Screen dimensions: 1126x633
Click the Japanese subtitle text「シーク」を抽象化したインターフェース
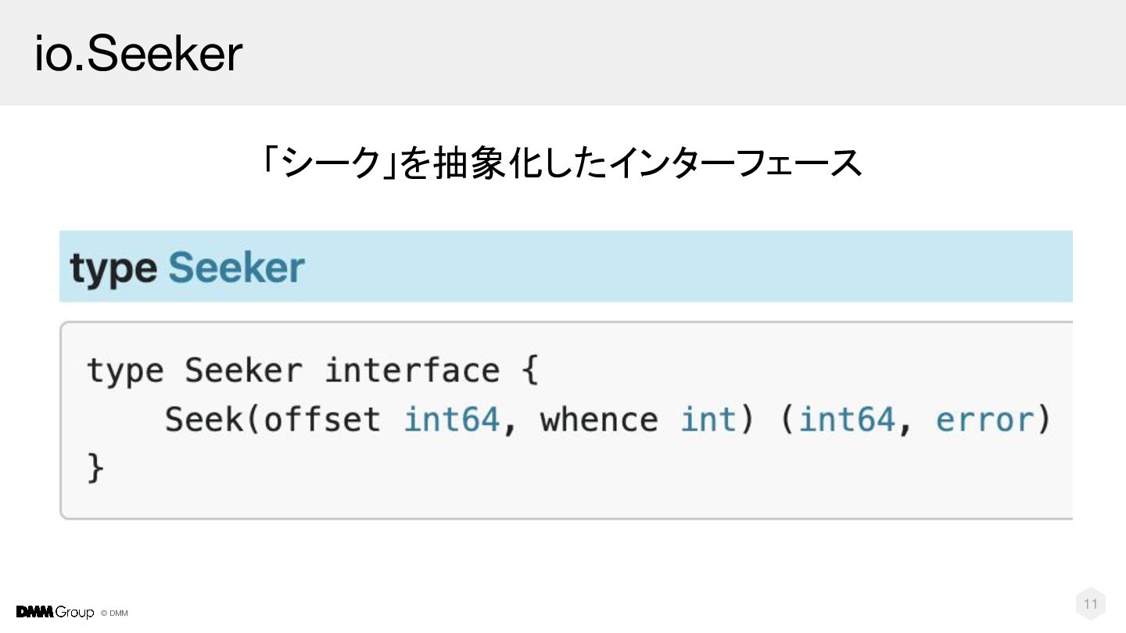(561, 163)
